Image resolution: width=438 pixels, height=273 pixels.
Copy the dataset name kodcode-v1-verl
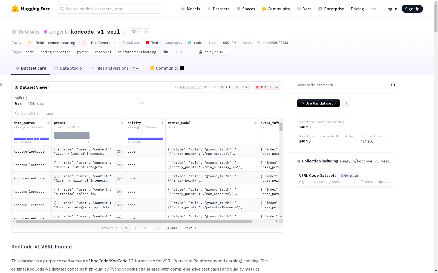pyautogui.click(x=124, y=32)
